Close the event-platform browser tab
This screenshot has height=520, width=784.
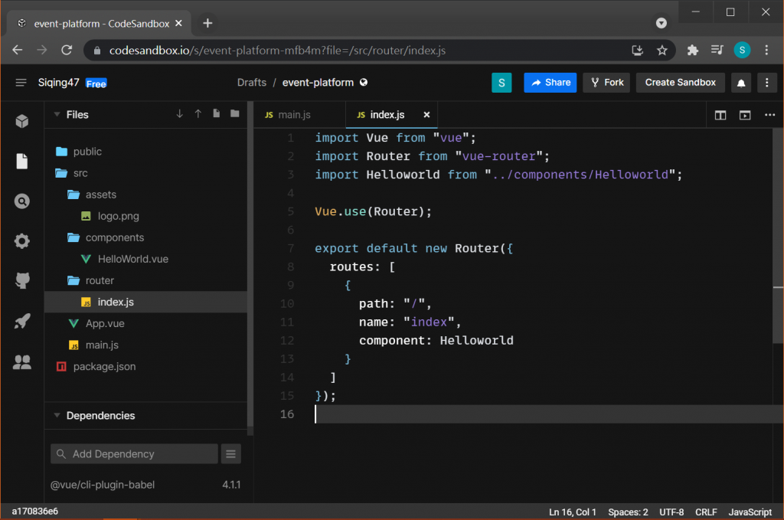point(178,23)
